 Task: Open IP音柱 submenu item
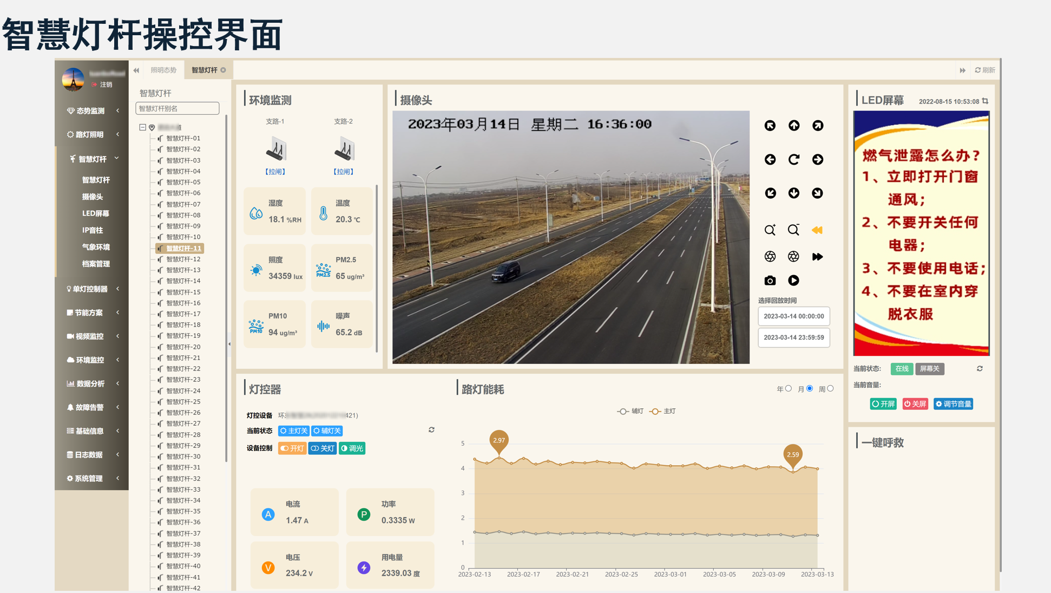tap(93, 230)
